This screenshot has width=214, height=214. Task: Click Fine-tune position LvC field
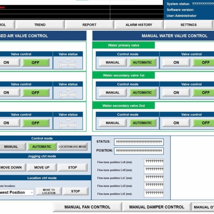(154, 178)
